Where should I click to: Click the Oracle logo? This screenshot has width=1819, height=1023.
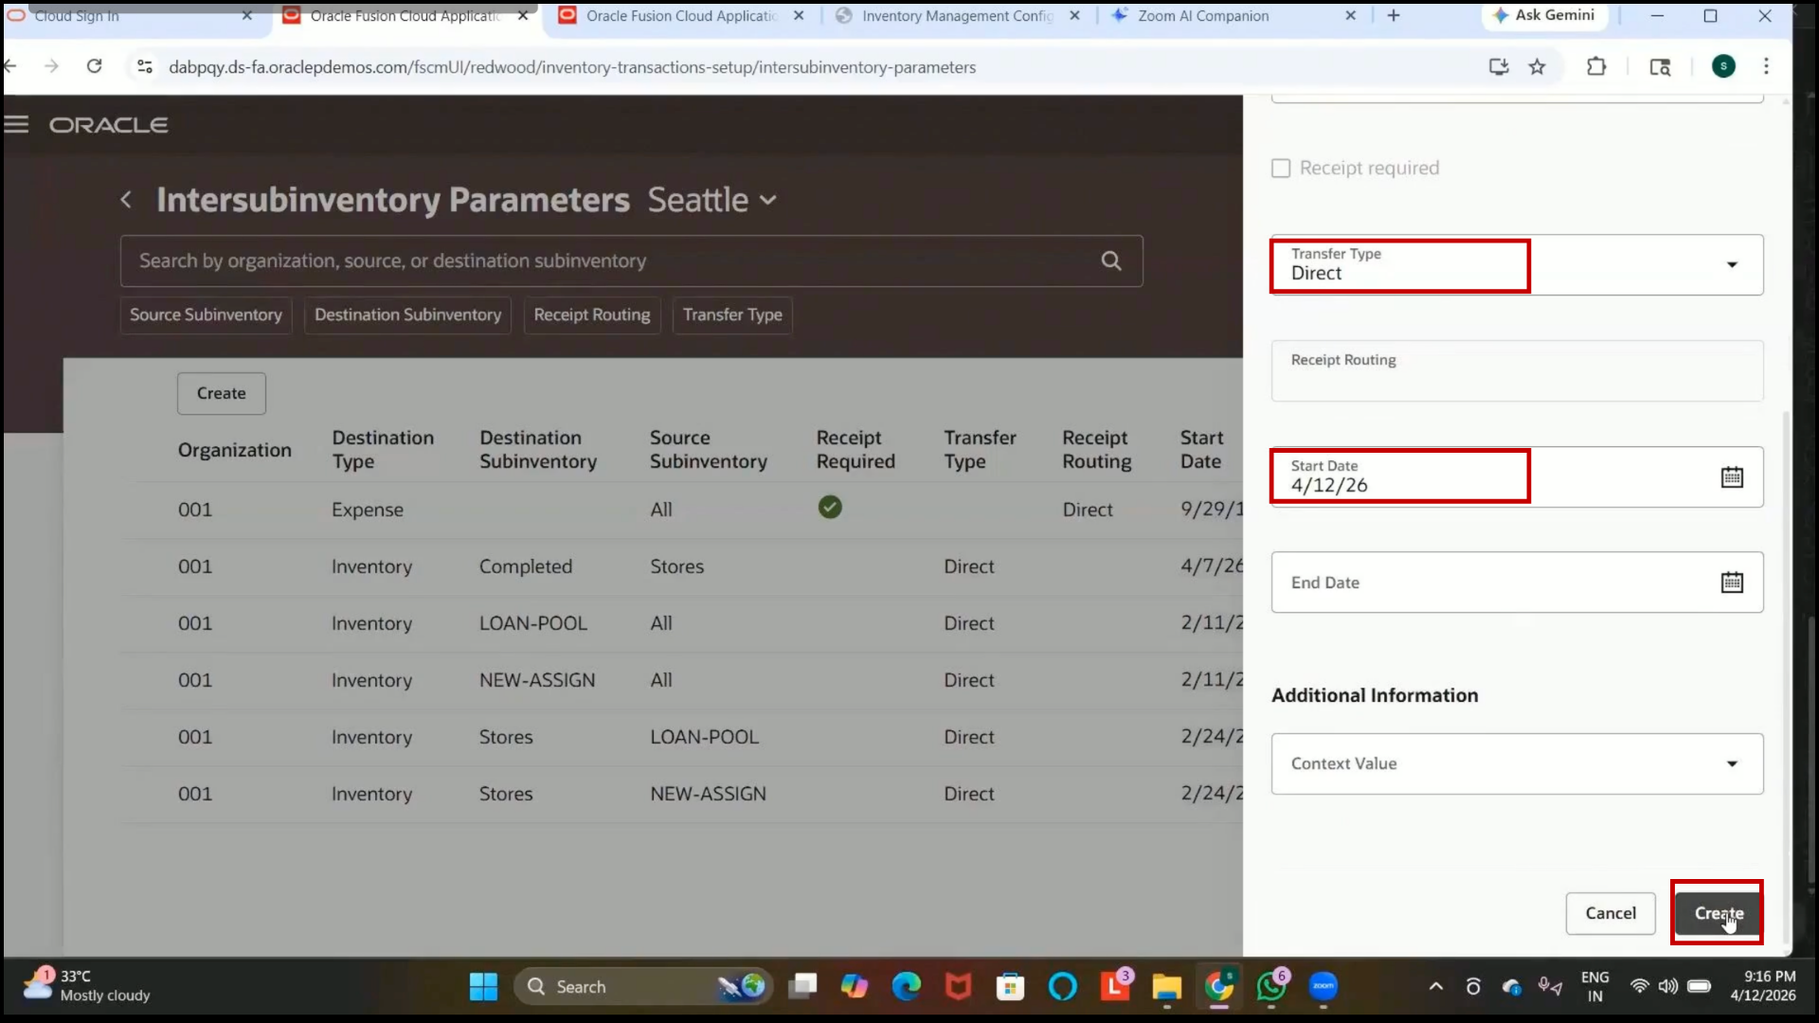click(x=109, y=125)
